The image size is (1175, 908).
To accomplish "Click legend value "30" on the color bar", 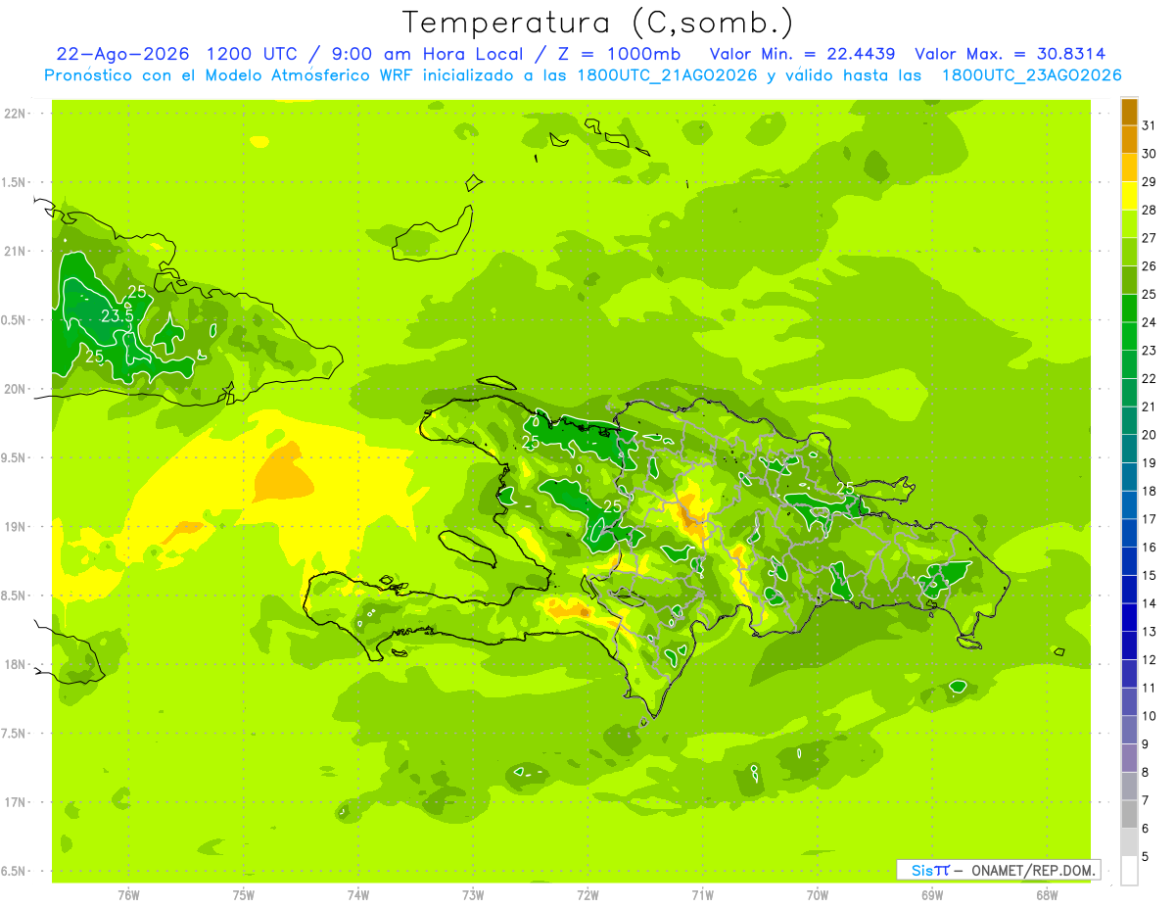I will pyautogui.click(x=1150, y=154).
